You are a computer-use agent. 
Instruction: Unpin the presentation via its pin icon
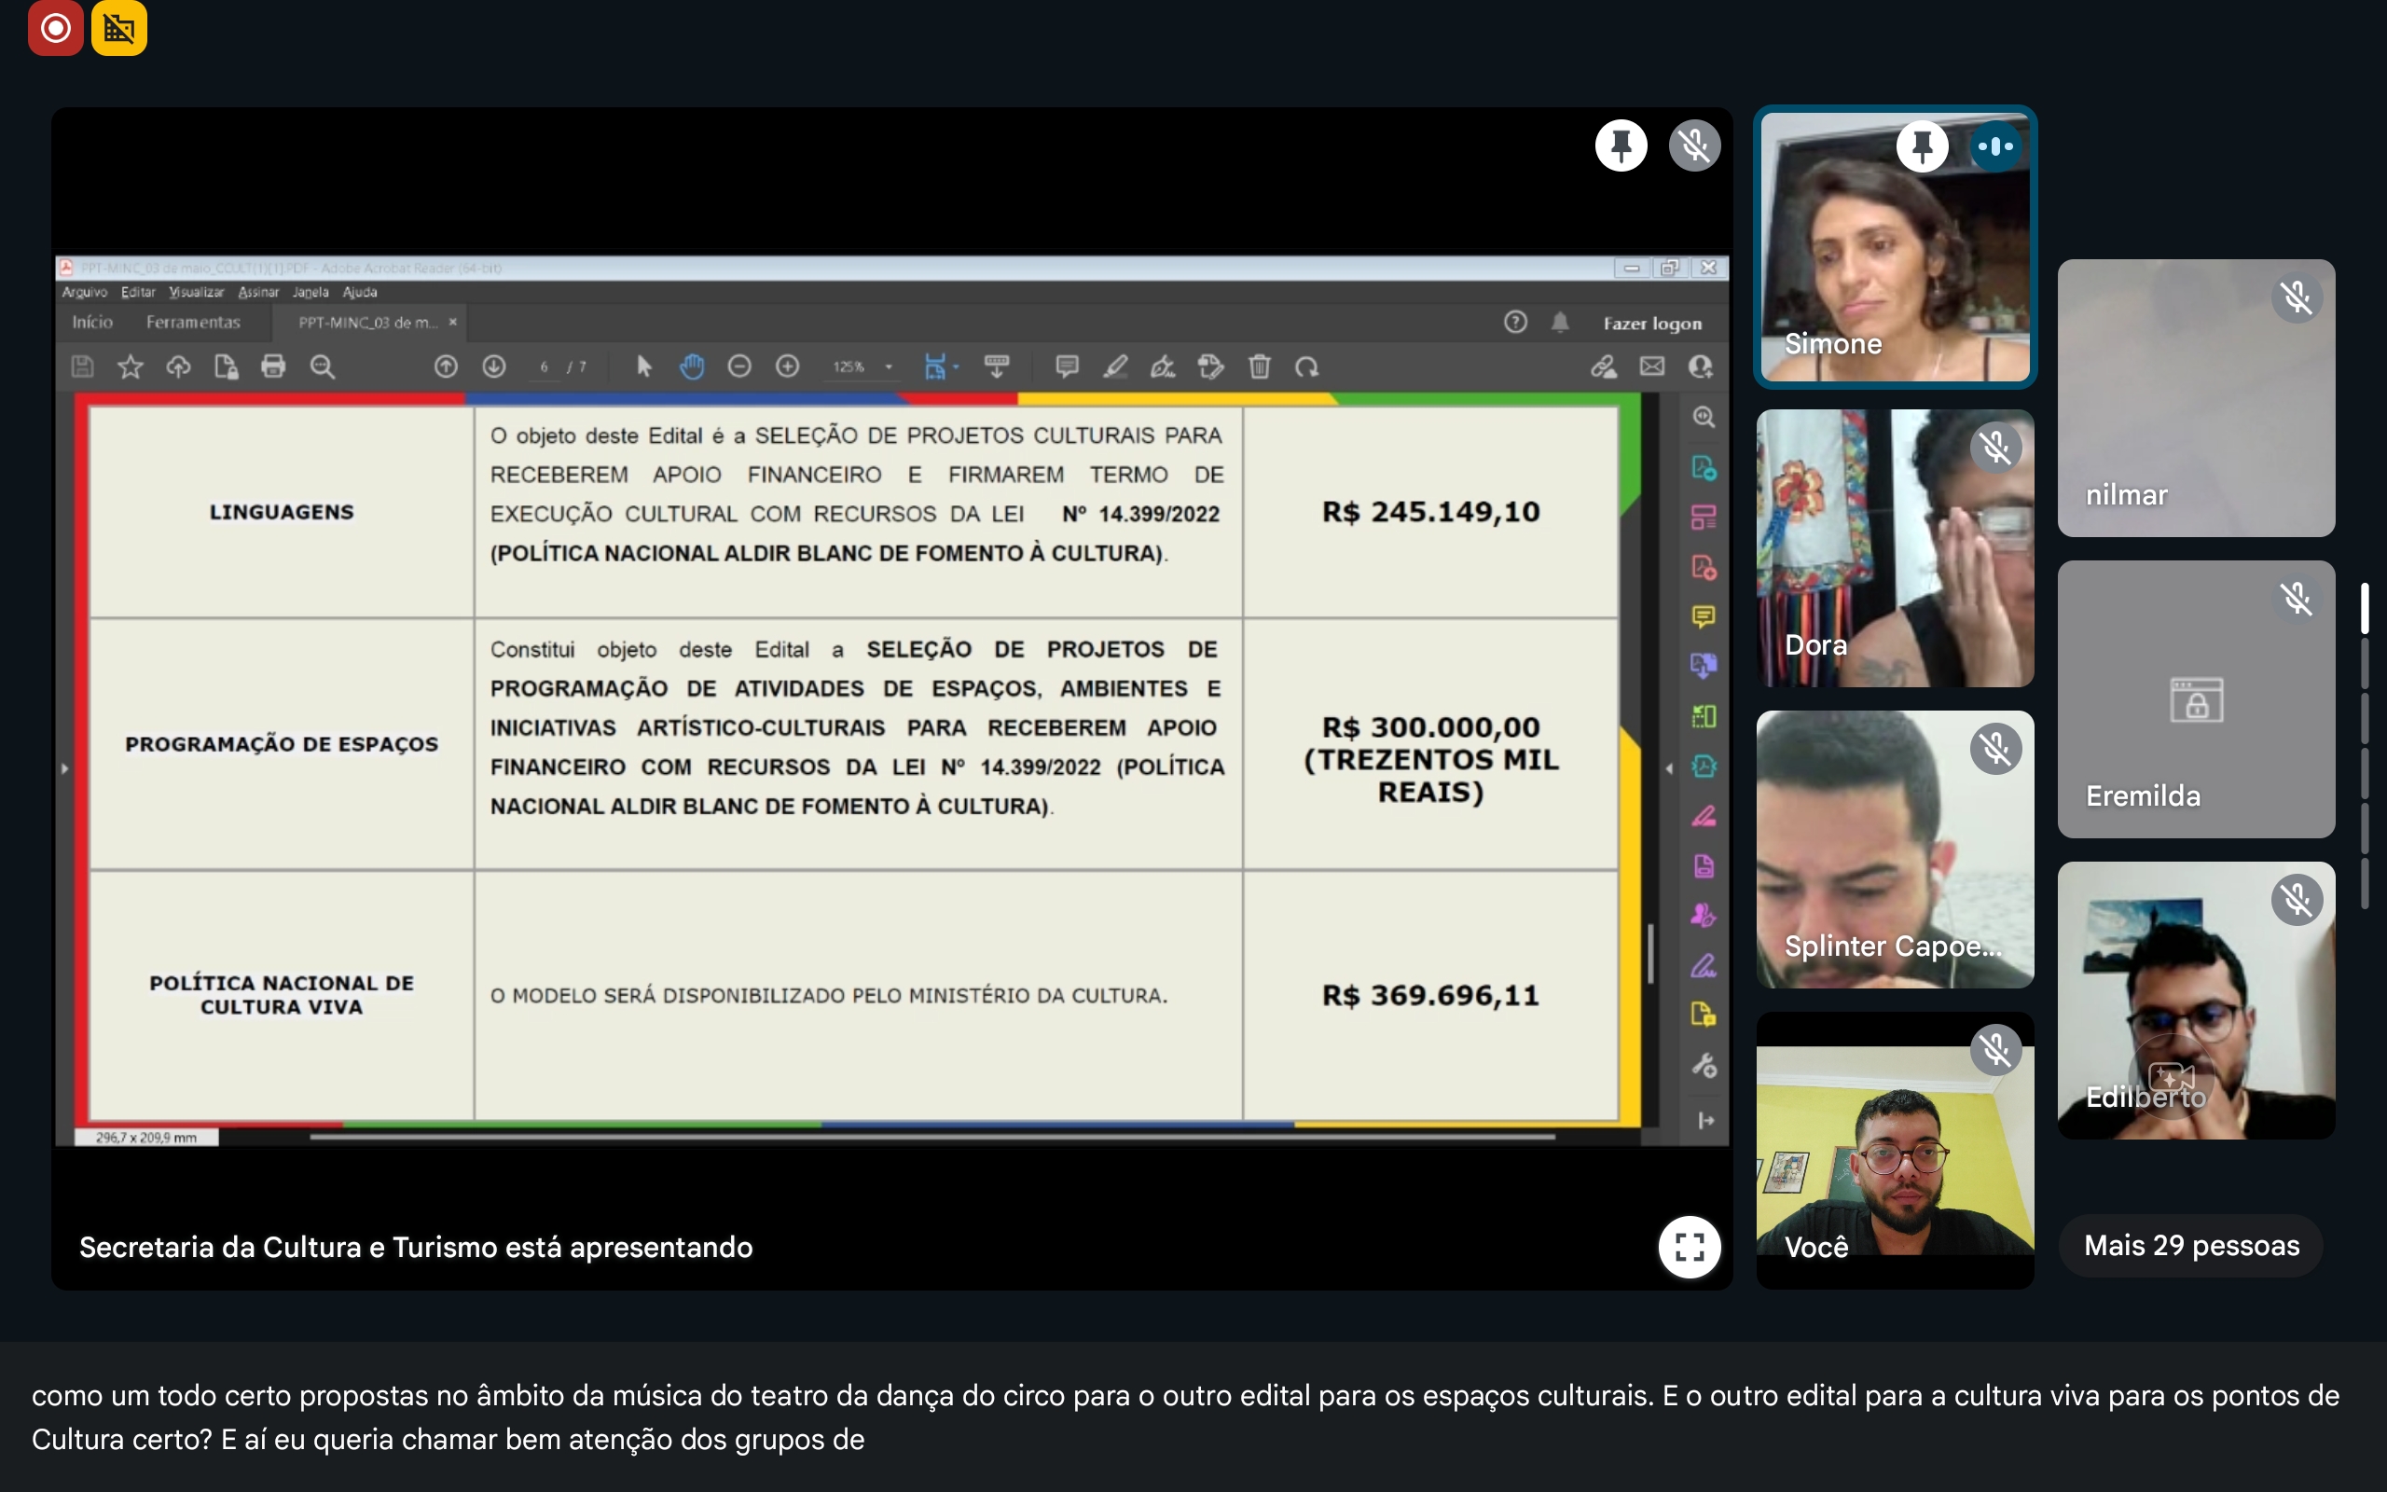tap(1621, 146)
